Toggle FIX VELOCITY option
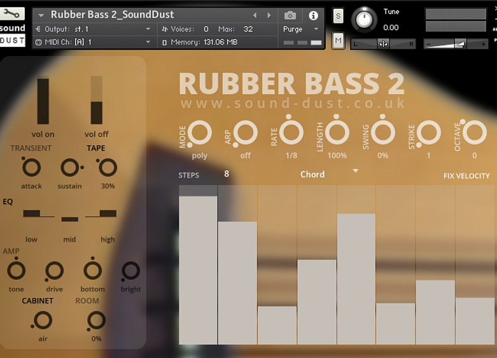Viewport: 497px width, 358px height. pos(466,176)
